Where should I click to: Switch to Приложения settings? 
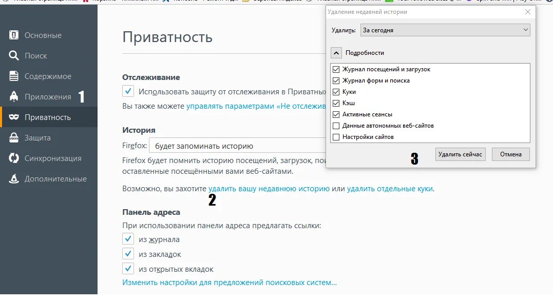coord(49,96)
